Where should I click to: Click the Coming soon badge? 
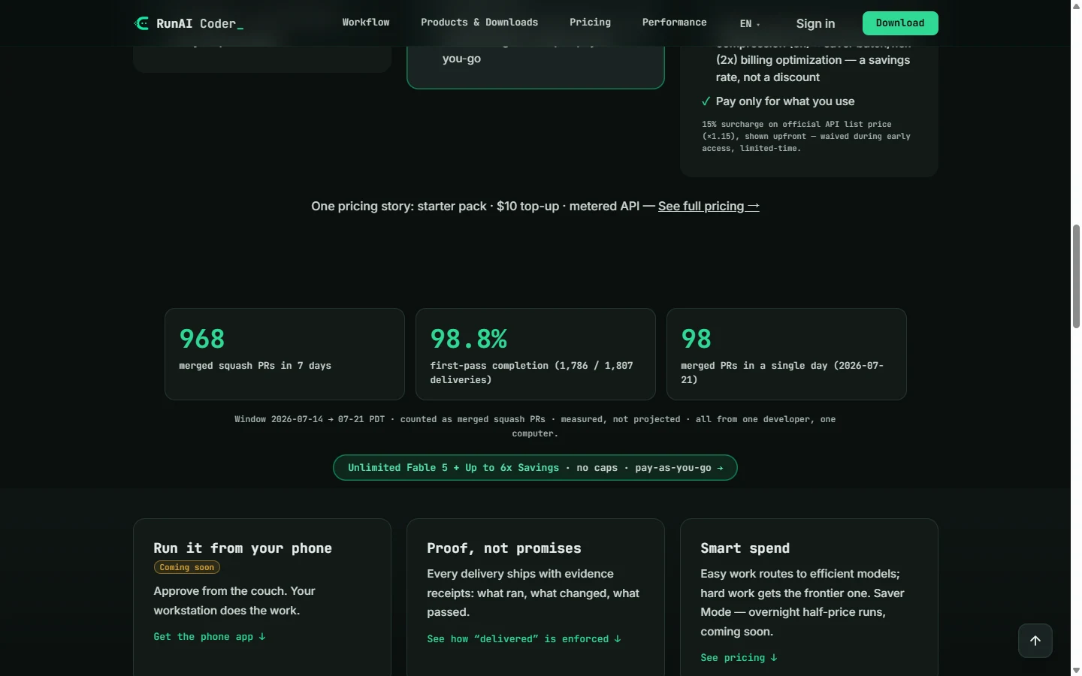pos(187,568)
